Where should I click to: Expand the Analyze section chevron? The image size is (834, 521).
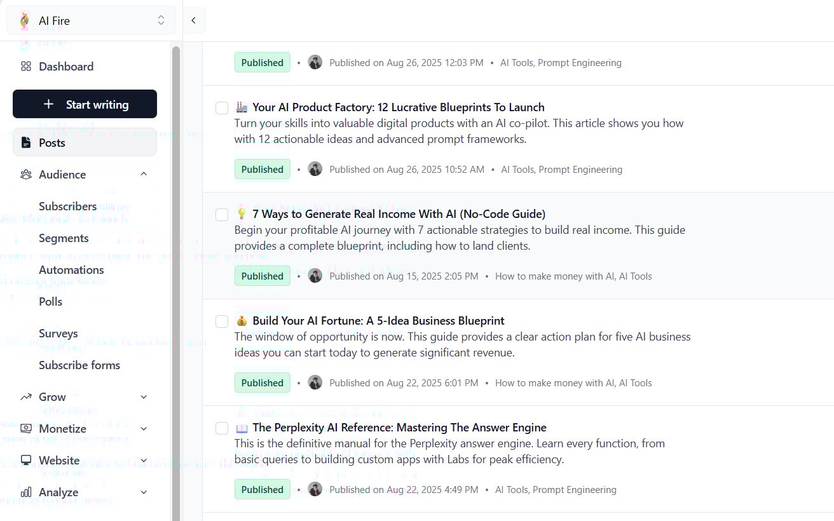(144, 492)
